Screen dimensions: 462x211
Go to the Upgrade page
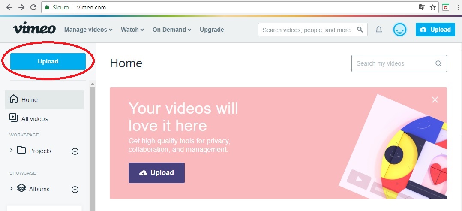pyautogui.click(x=212, y=30)
